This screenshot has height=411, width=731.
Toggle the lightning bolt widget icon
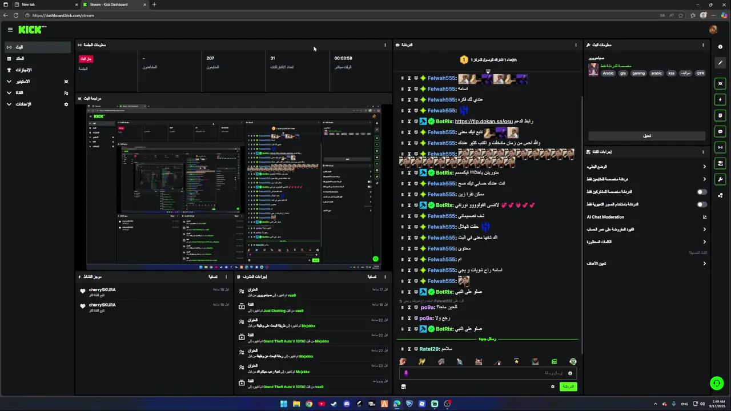coord(720,99)
